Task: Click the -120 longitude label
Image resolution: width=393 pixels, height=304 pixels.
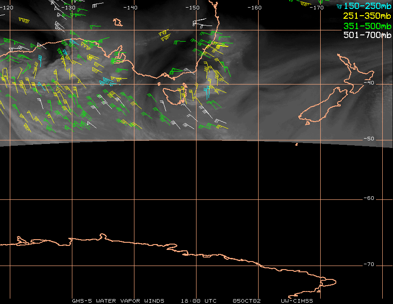Action: [6, 8]
